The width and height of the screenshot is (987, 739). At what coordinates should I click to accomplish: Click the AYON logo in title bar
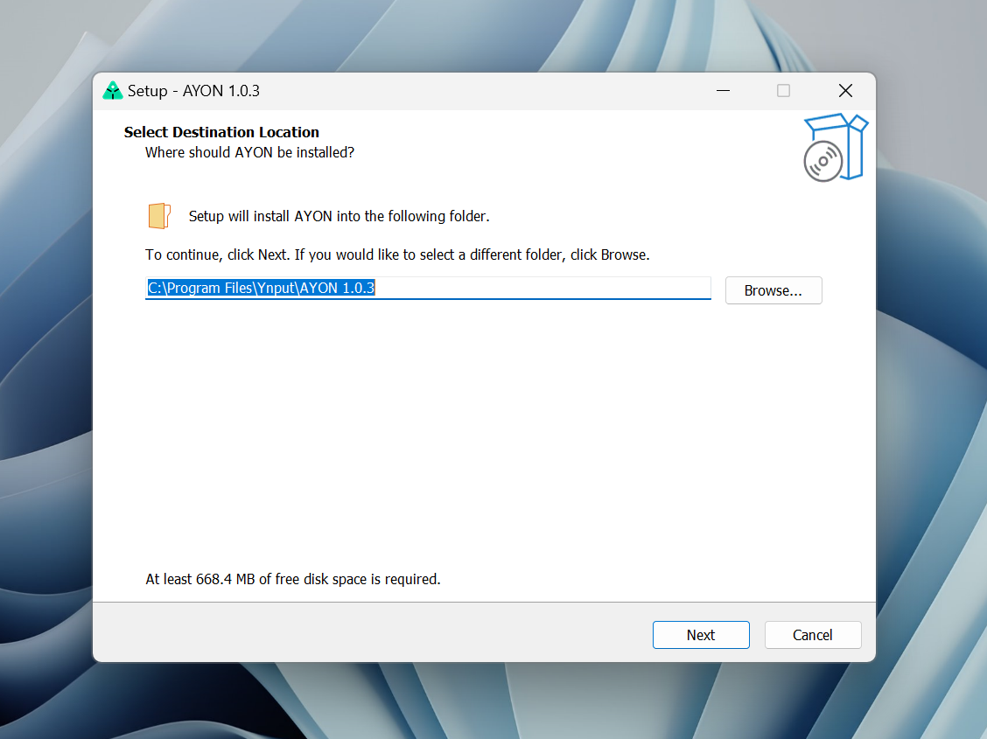(112, 91)
